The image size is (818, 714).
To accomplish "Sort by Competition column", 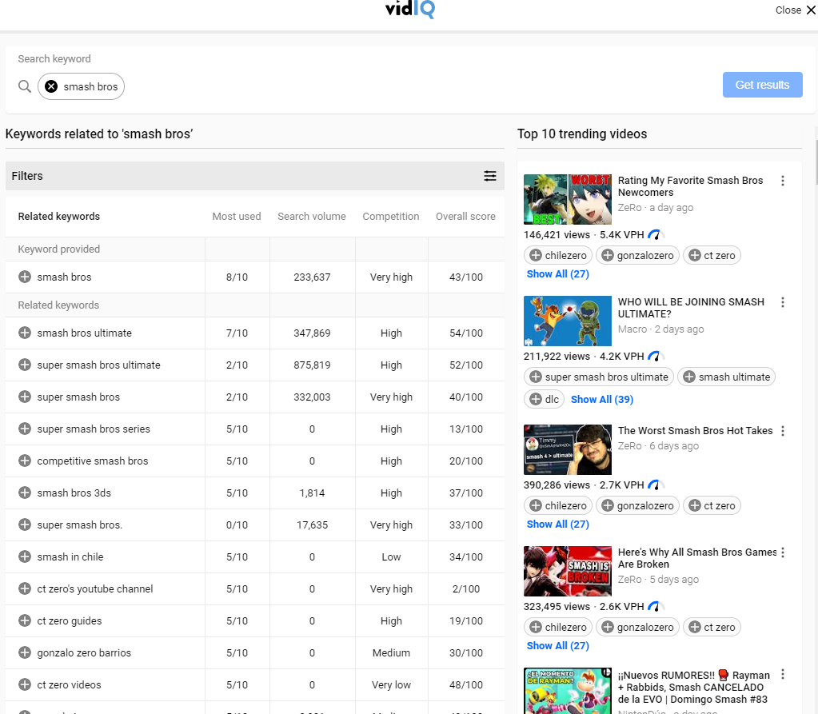I will pos(391,217).
